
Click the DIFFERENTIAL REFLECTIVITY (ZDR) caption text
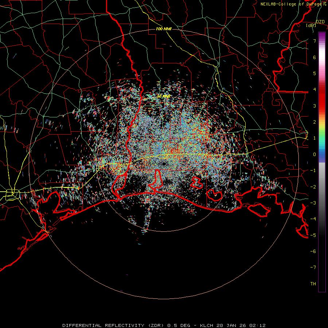[114, 325]
